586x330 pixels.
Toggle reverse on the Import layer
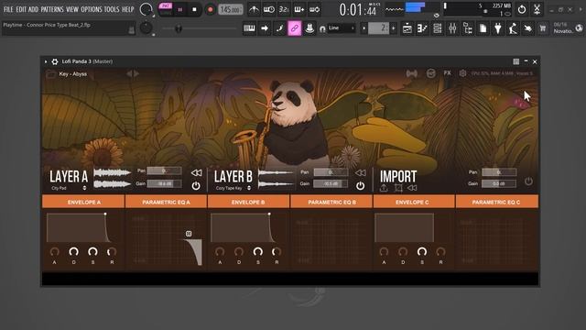[412, 188]
